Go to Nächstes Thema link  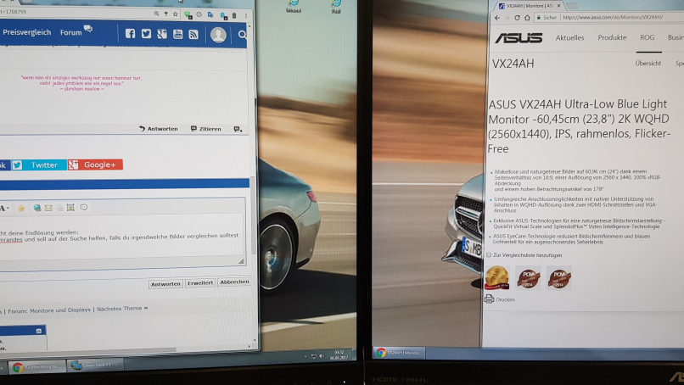tap(122, 309)
